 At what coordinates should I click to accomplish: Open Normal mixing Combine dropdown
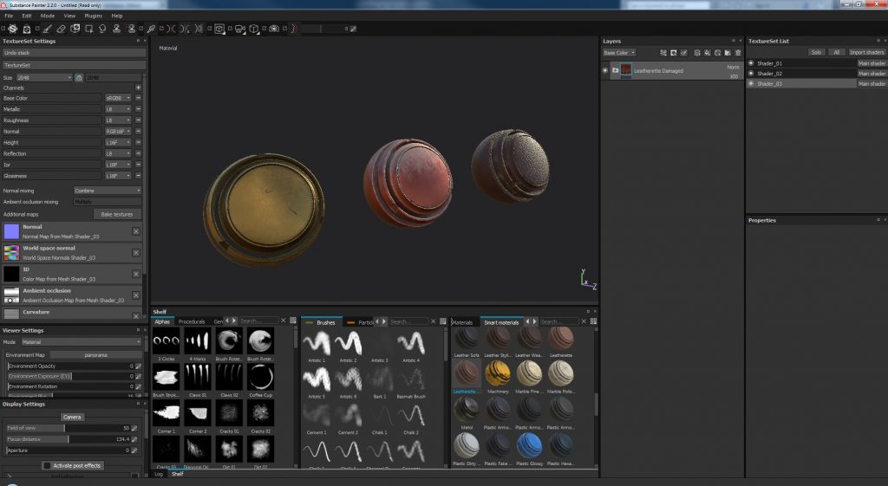[x=107, y=191]
